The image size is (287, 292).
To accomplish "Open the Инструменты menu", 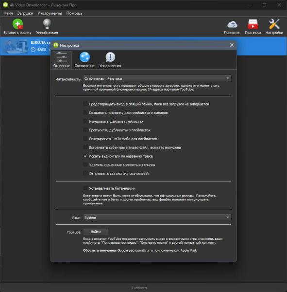I will 50,13.
